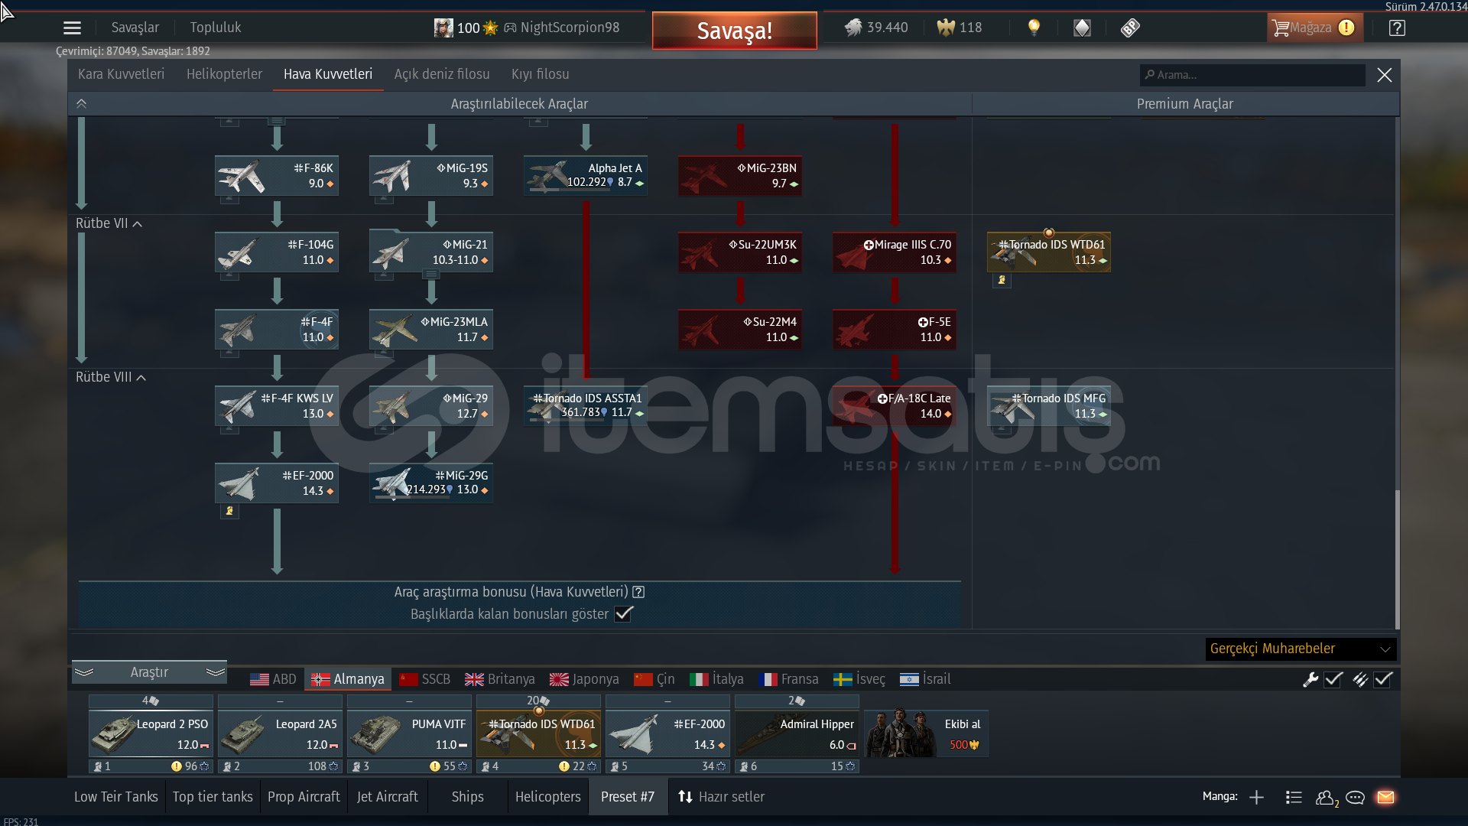Click the plus icon next to Manga
The height and width of the screenshot is (826, 1468).
pyautogui.click(x=1256, y=798)
